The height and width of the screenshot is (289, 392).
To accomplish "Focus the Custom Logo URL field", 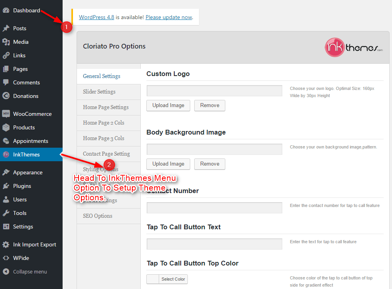I will (x=215, y=91).
